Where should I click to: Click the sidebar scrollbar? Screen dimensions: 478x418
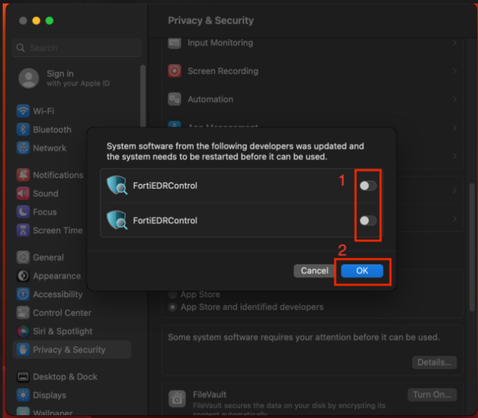(142, 96)
